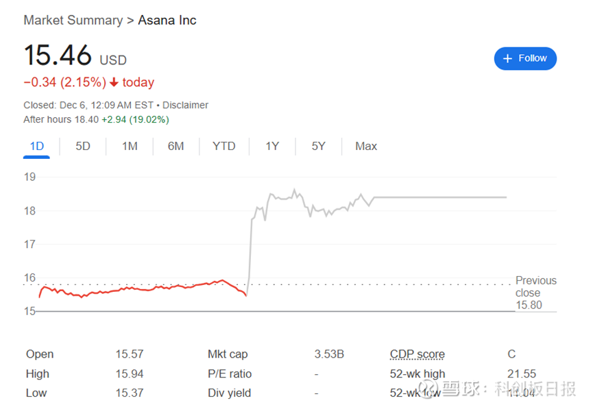The image size is (593, 407).
Task: Select the 1D time range tab
Action: click(37, 146)
